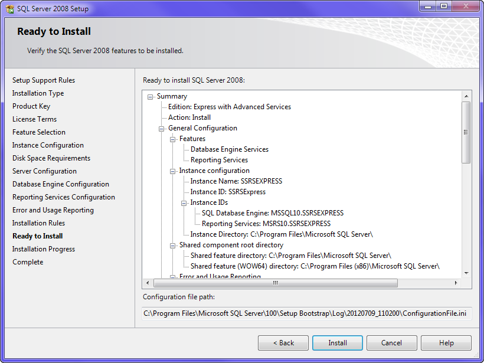Select the Instance IDs label
Screen dimensions: 484x363
tap(209, 202)
